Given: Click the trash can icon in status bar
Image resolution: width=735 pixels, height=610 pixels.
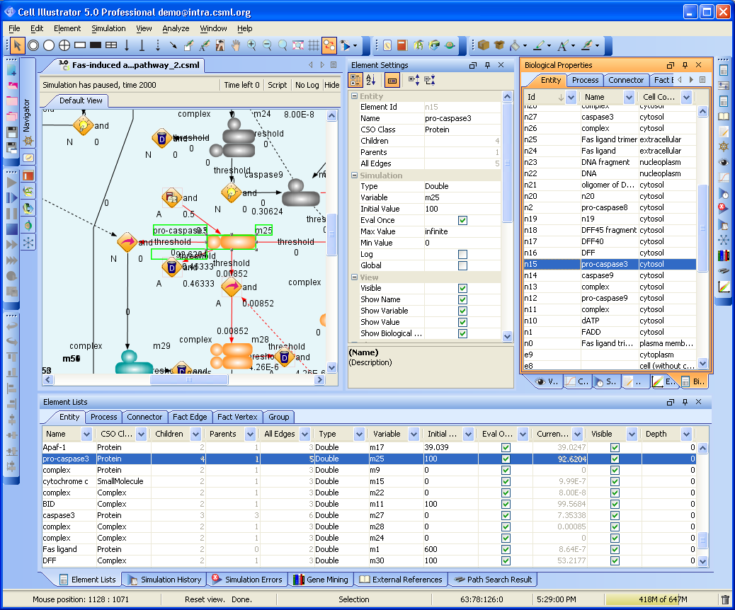Looking at the screenshot, I should (725, 599).
